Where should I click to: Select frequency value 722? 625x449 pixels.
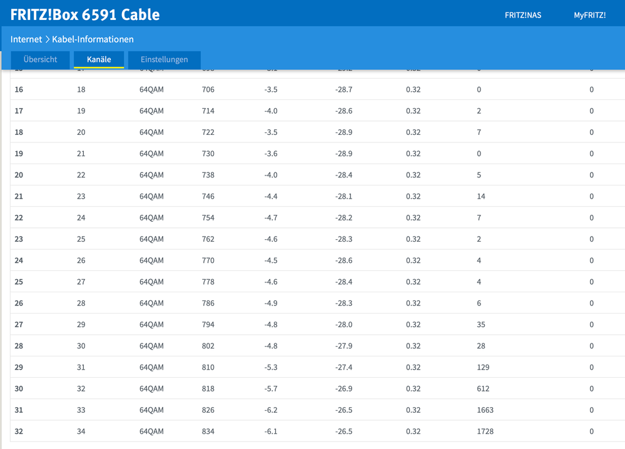click(208, 132)
